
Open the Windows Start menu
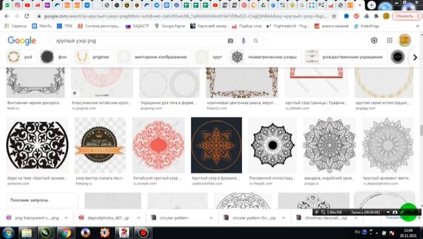[8, 233]
